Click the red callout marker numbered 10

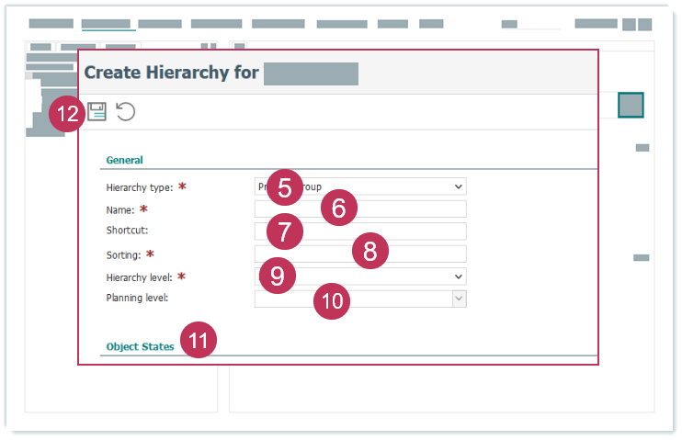[x=332, y=301]
